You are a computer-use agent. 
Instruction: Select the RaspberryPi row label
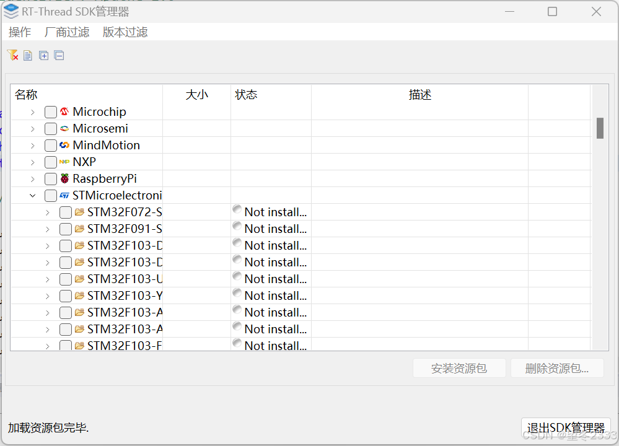point(105,179)
